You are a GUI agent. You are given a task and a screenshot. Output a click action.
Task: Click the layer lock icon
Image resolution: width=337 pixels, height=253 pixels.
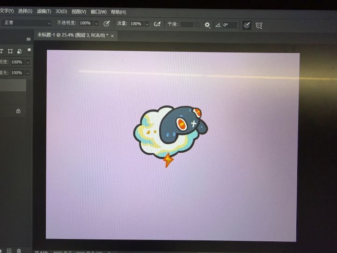pos(18,111)
